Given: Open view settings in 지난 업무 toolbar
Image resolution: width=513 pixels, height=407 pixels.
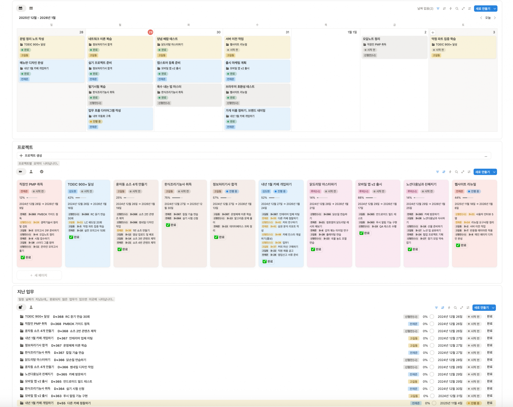Looking at the screenshot, I should (x=468, y=308).
